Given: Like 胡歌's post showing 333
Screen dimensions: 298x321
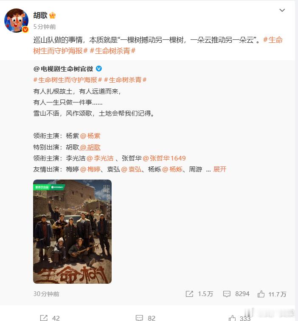Looking at the screenshot, I should [232, 318].
